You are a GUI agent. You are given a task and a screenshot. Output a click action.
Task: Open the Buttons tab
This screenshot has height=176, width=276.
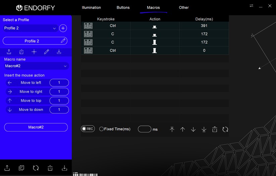pos(123,7)
